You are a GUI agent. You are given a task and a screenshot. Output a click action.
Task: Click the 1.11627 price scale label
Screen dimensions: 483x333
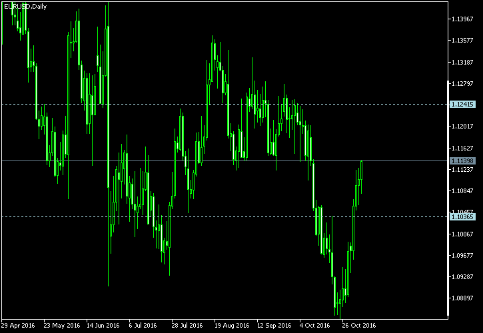tap(462, 148)
